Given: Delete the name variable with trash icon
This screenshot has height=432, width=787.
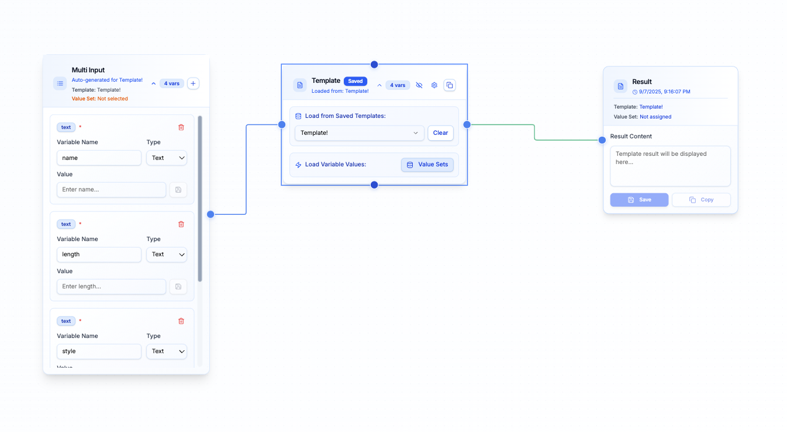Looking at the screenshot, I should click(x=181, y=127).
